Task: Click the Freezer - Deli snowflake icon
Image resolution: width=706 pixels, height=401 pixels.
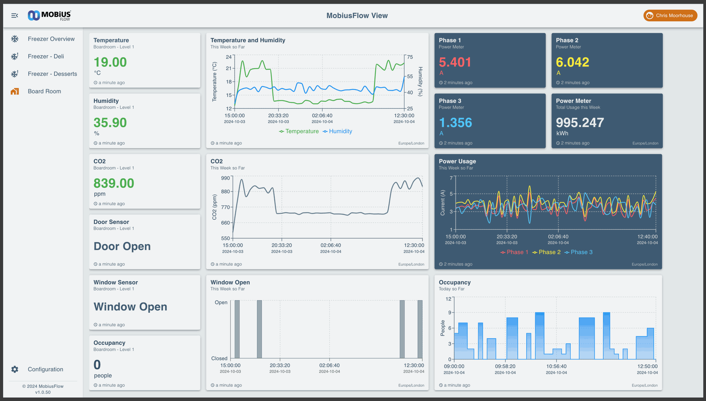Action: [x=15, y=57]
